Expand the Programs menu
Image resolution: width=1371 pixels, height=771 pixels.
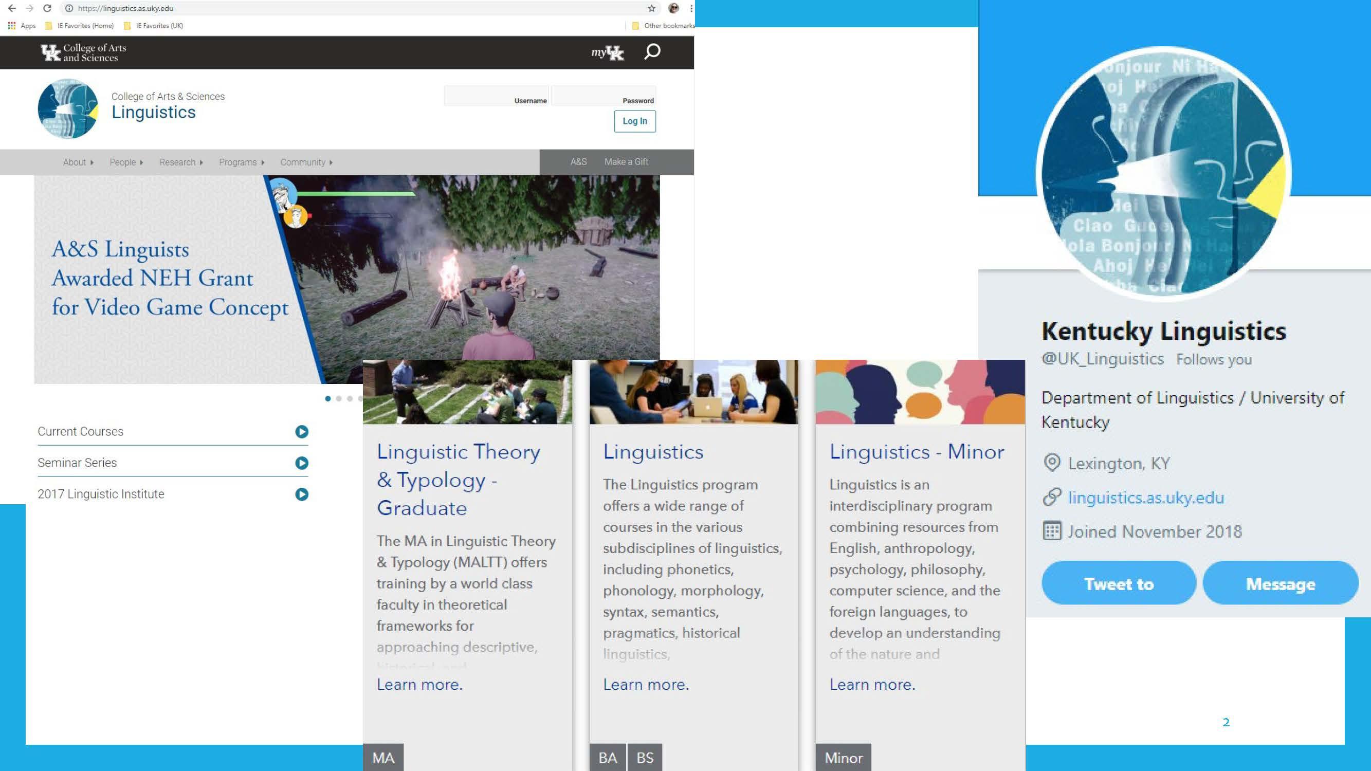click(x=242, y=162)
